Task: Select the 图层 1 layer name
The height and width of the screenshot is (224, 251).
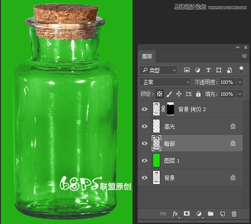Action: pyautogui.click(x=172, y=161)
